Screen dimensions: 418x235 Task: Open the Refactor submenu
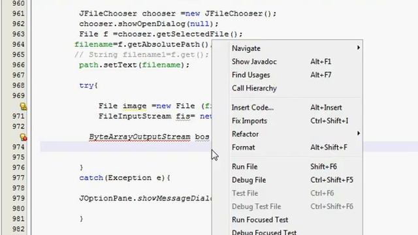[287, 134]
